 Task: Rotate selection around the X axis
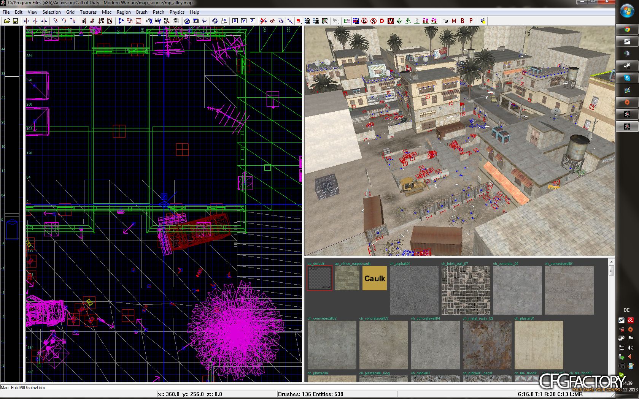[55, 21]
